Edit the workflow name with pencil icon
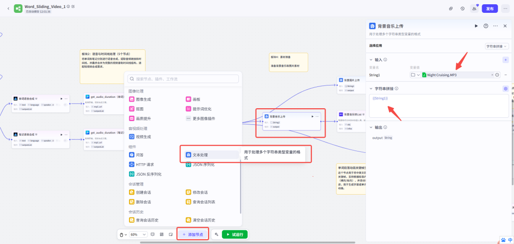 pos(73,7)
